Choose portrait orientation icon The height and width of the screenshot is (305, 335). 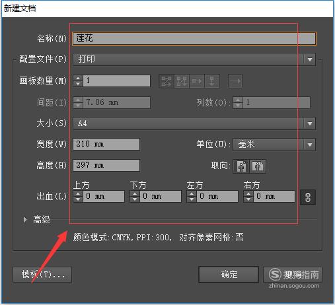pos(241,166)
